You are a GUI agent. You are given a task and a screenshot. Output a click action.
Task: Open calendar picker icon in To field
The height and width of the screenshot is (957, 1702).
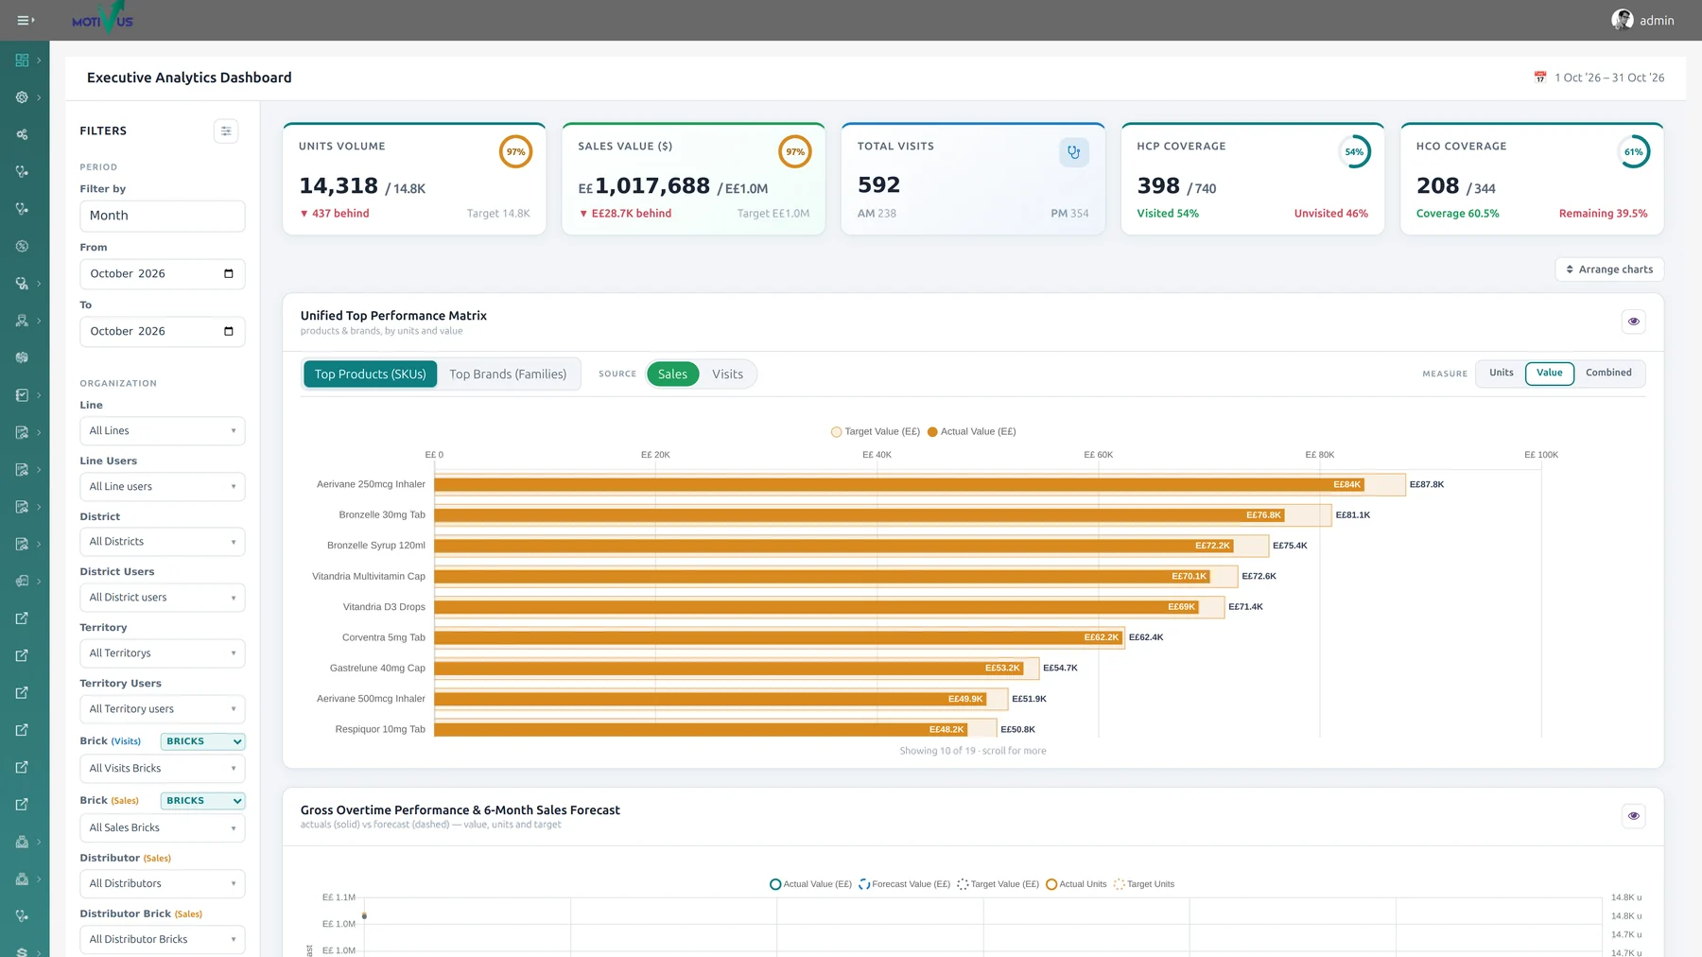point(228,332)
